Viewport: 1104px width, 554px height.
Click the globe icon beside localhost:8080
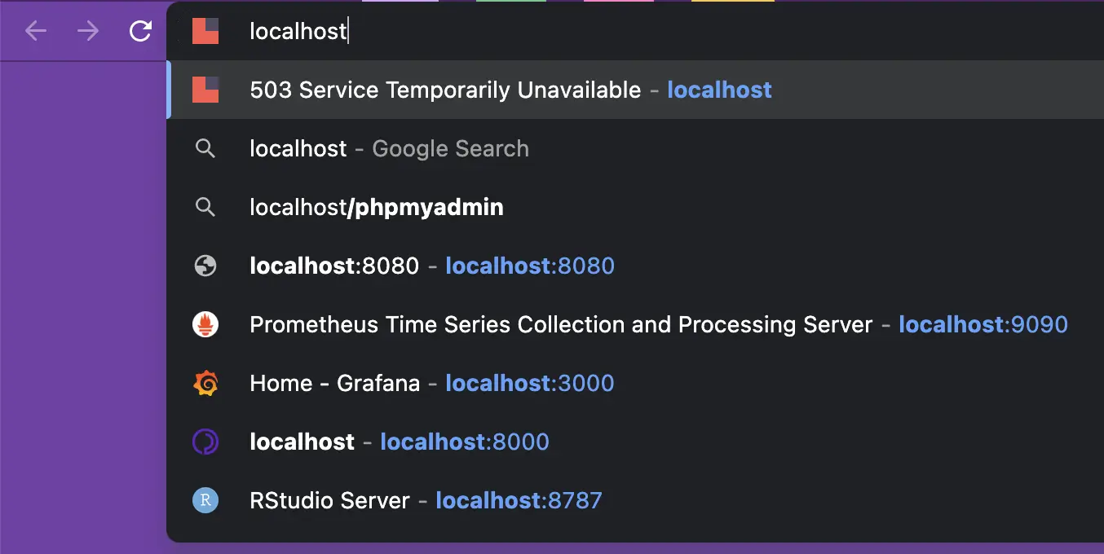205,265
